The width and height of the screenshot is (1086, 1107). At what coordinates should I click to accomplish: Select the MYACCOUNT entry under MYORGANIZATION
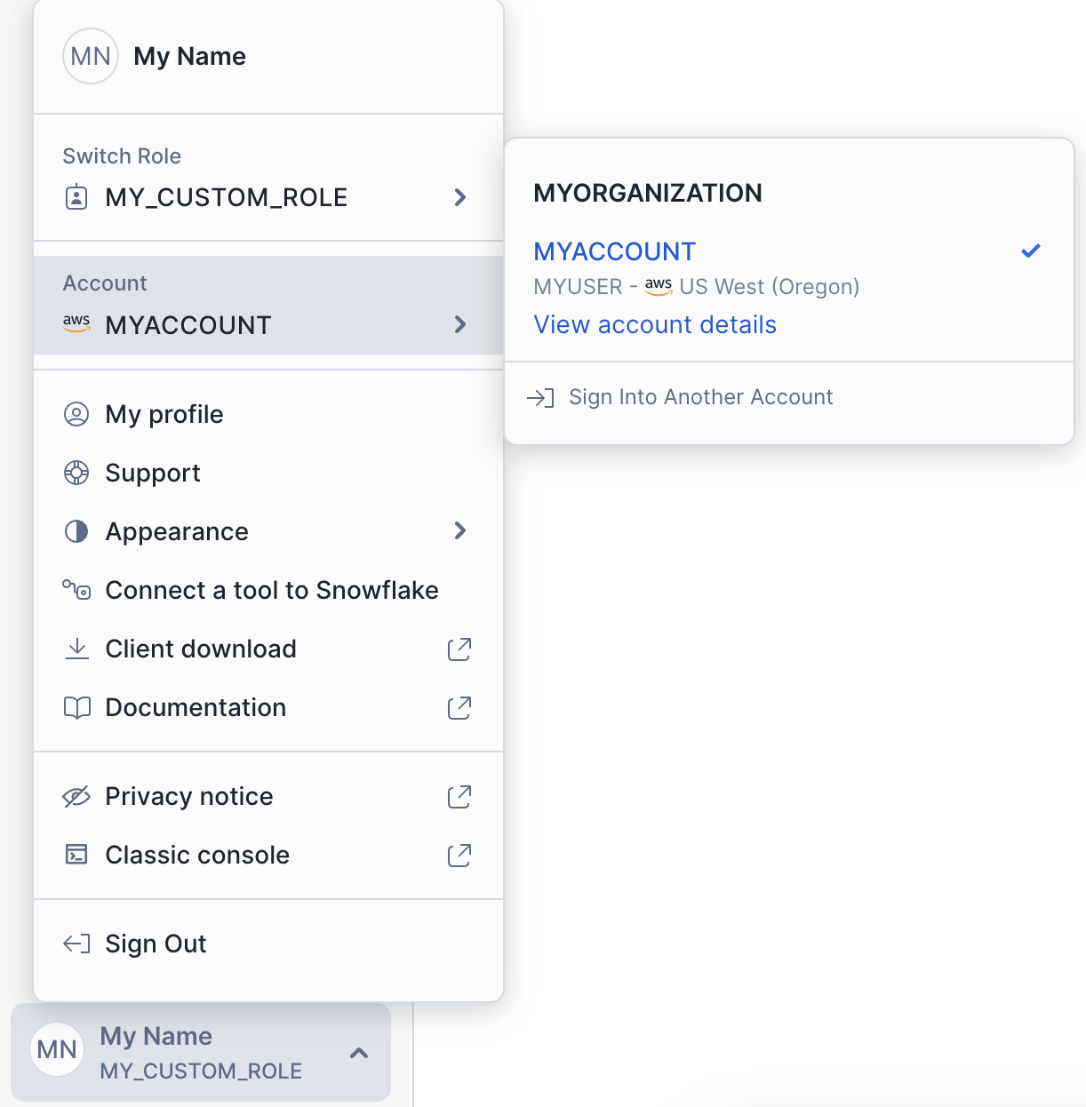[x=615, y=252]
